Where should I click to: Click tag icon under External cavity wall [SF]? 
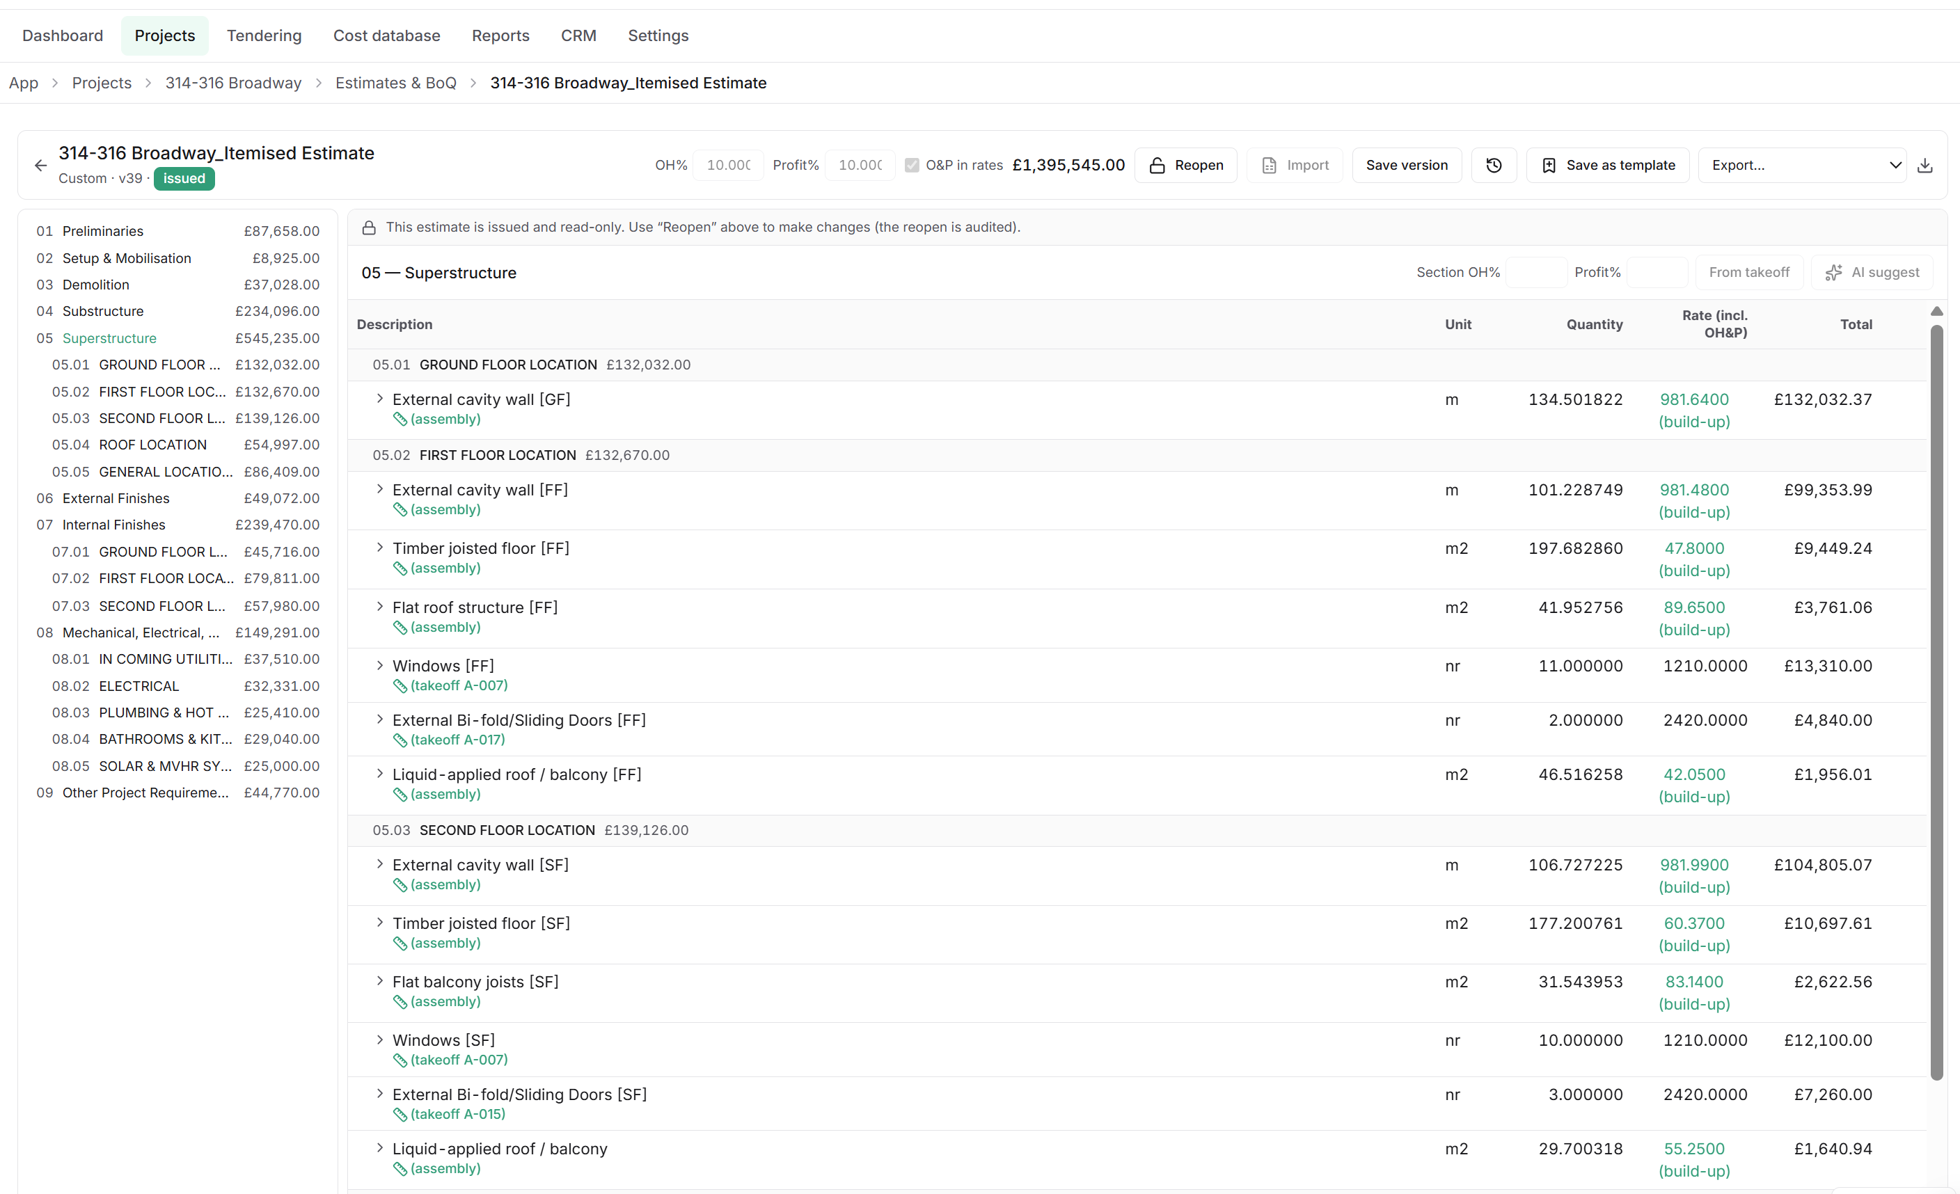tap(400, 886)
